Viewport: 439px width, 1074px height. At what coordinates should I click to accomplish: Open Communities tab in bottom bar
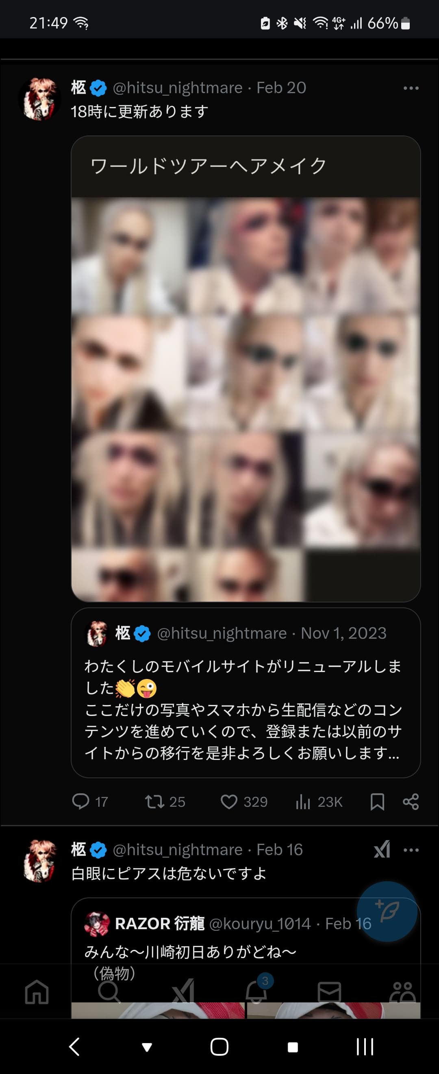click(x=402, y=992)
